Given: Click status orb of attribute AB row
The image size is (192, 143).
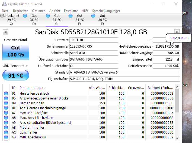Looking at the screenshot, I should click(x=6, y=127).
